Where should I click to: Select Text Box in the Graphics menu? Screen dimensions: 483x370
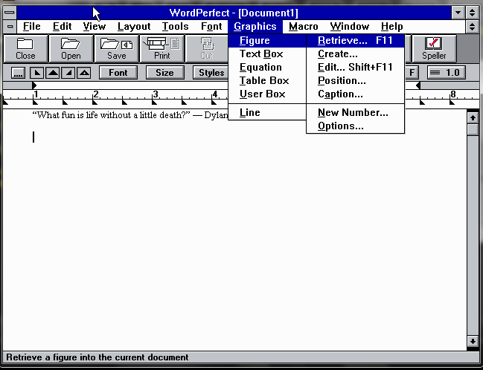(x=267, y=54)
